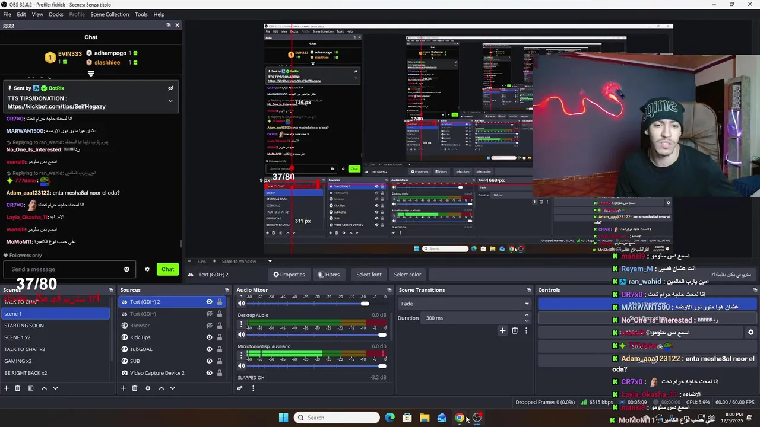760x427 pixels.
Task: Open File Explorer from the taskbar
Action: click(425, 418)
